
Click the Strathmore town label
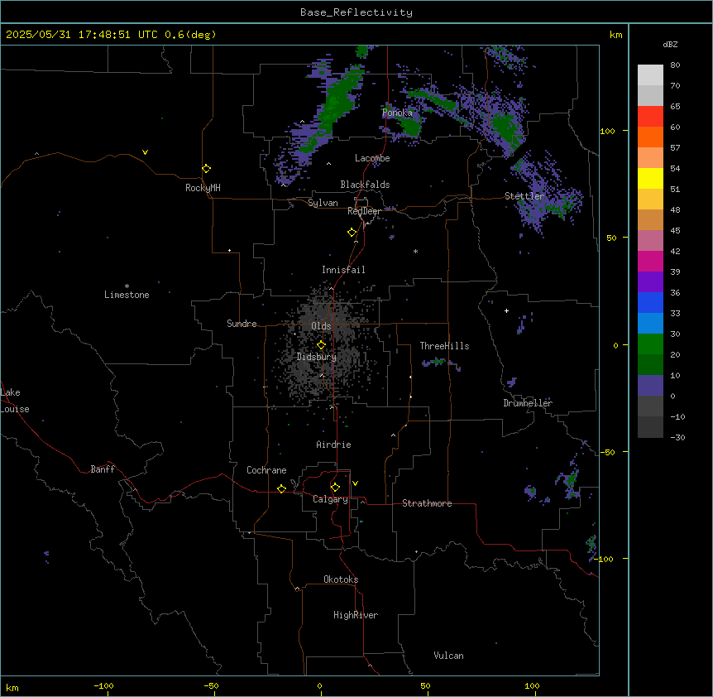[x=427, y=503]
